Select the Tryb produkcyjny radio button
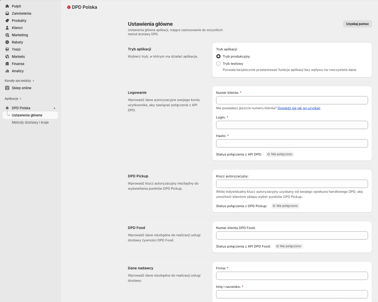This screenshot has height=302, width=378. [218, 56]
